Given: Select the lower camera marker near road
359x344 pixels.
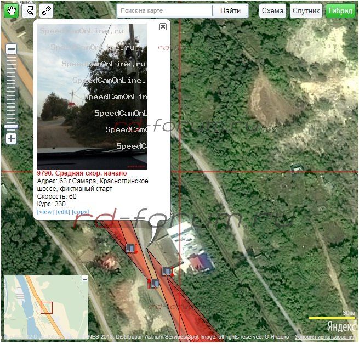Looking at the screenshot, I should point(155,283).
